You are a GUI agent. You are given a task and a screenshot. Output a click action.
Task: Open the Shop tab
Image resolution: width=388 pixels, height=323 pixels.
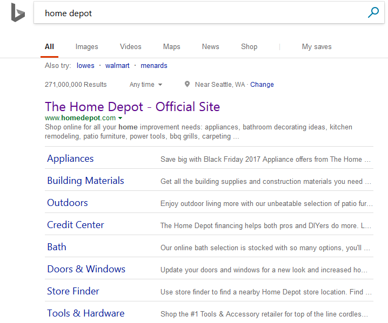coord(249,47)
